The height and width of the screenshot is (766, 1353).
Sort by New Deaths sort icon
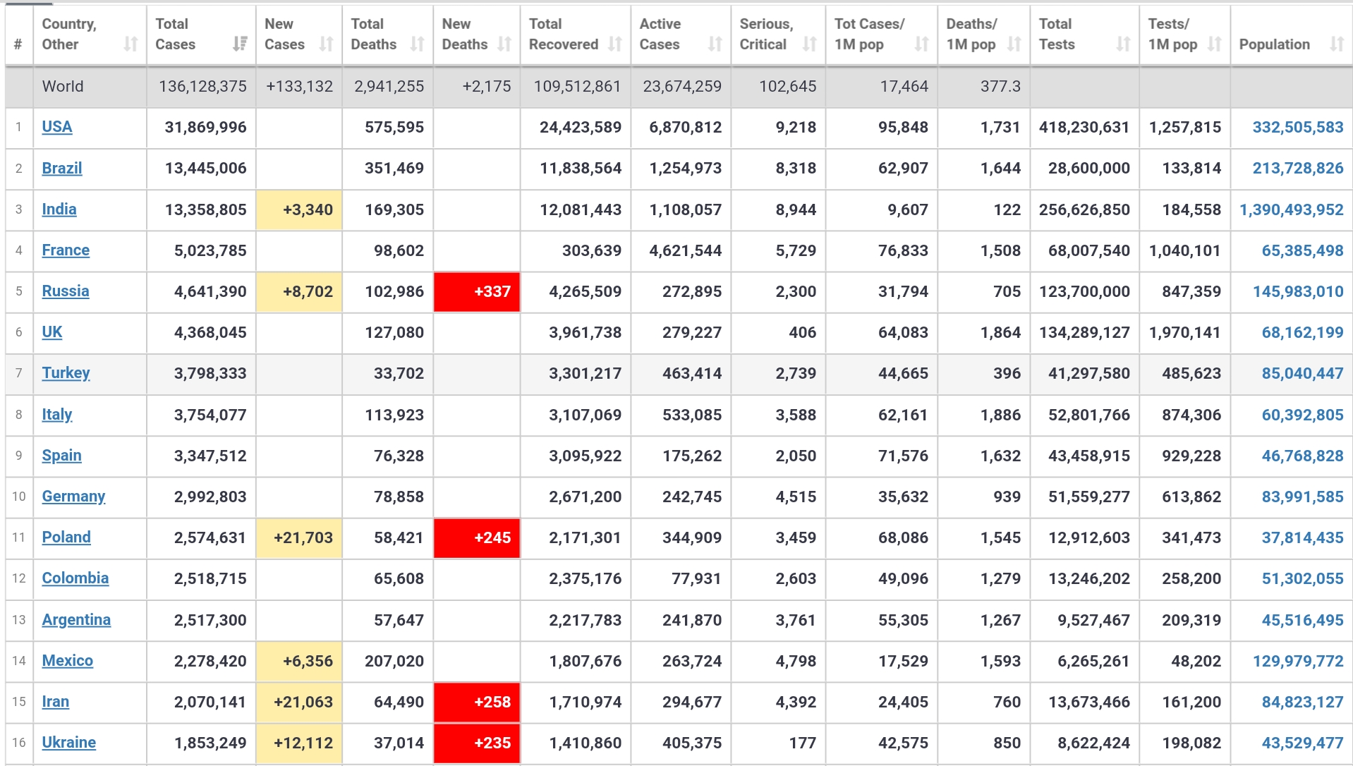pyautogui.click(x=504, y=44)
